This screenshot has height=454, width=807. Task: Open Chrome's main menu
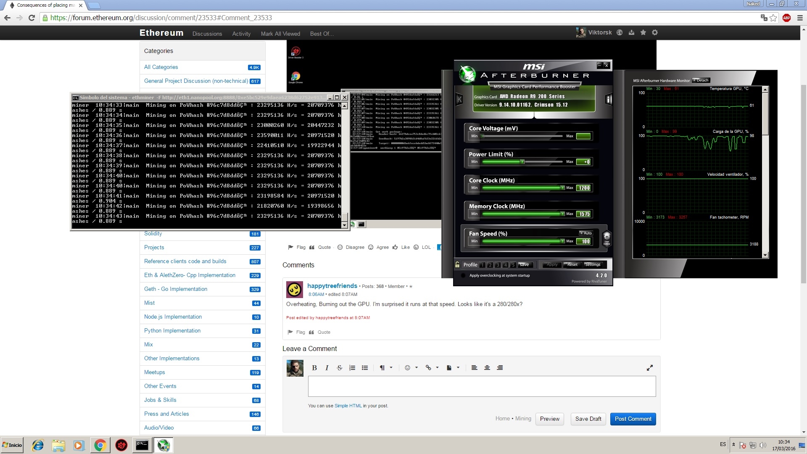800,18
